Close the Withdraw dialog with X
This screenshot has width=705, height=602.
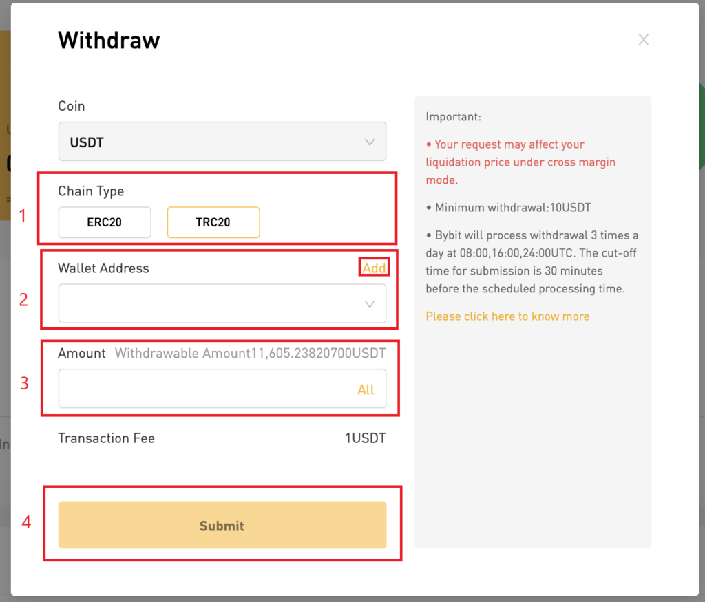[644, 40]
